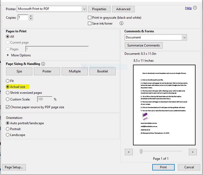
Task: Open the Advanced print settings
Action: click(x=123, y=9)
